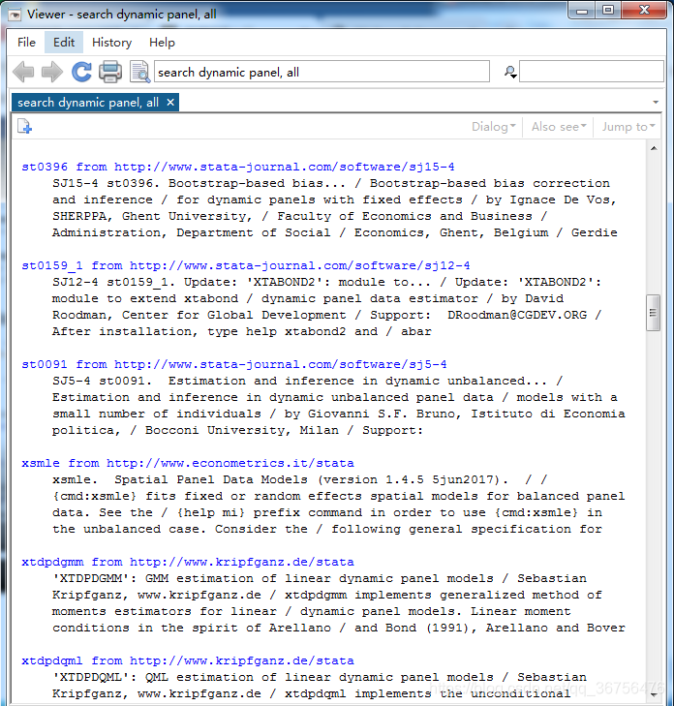Viewport: 674px width, 706px height.
Task: Expand the Dialog dropdown
Action: click(x=494, y=127)
